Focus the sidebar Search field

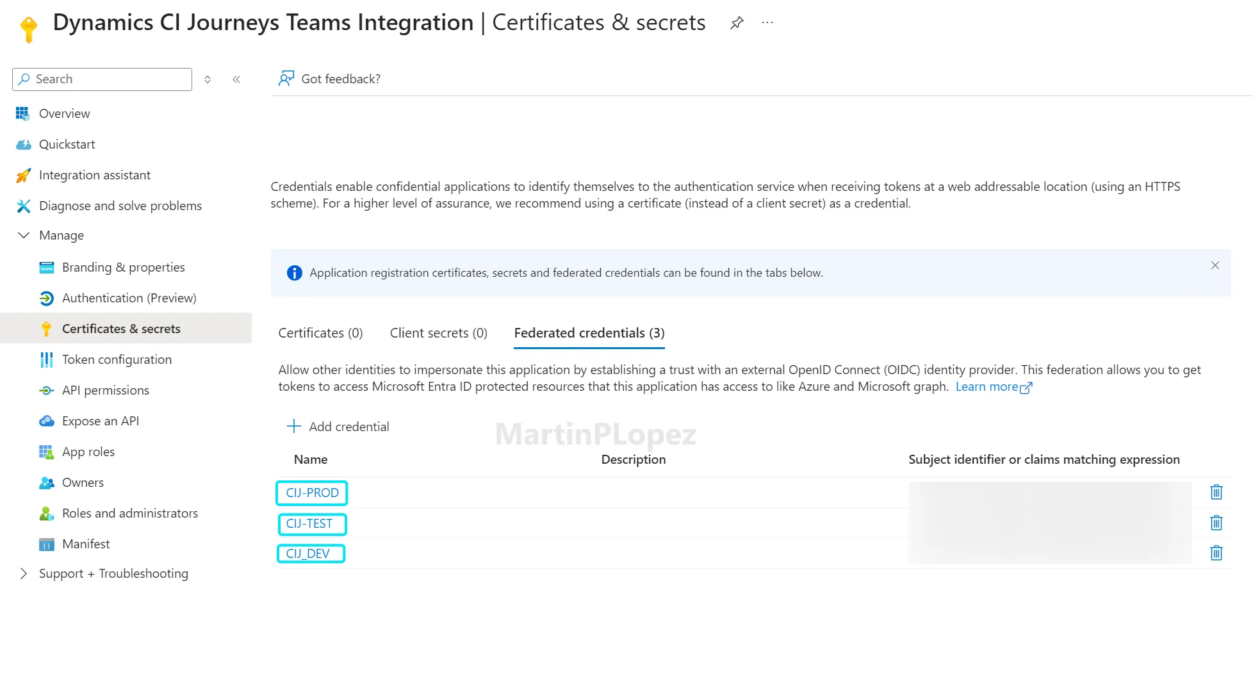102,79
